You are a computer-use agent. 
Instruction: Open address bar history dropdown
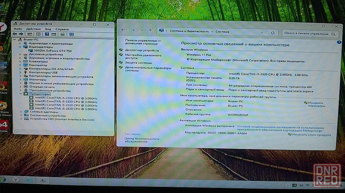(263, 32)
